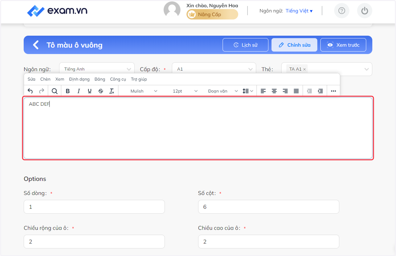Image resolution: width=396 pixels, height=256 pixels.
Task: Expand the Tiếng Anh language dropdown
Action: tap(97, 69)
